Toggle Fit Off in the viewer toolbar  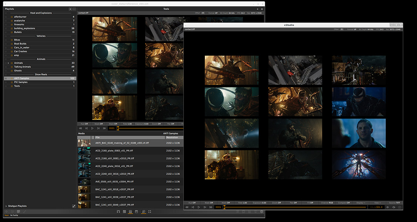(x=310, y=203)
